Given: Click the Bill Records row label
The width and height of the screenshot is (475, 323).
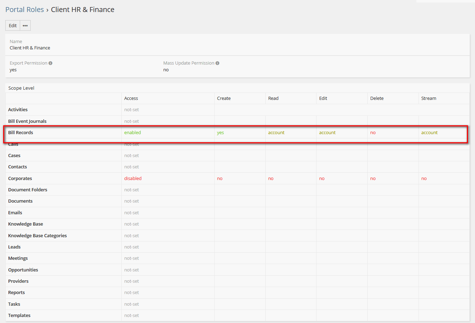Looking at the screenshot, I should click(x=20, y=133).
